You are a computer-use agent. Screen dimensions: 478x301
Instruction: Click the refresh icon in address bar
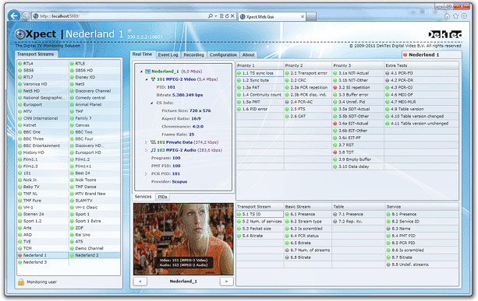click(227, 16)
